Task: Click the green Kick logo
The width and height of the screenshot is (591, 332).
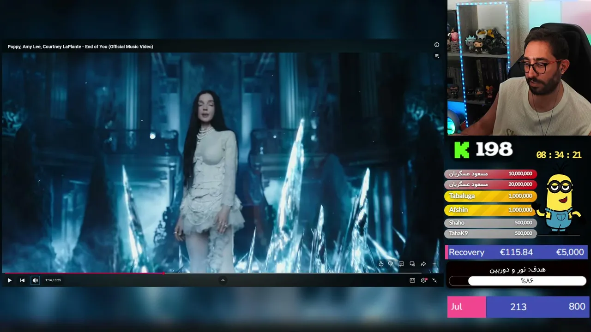Action: 462,150
